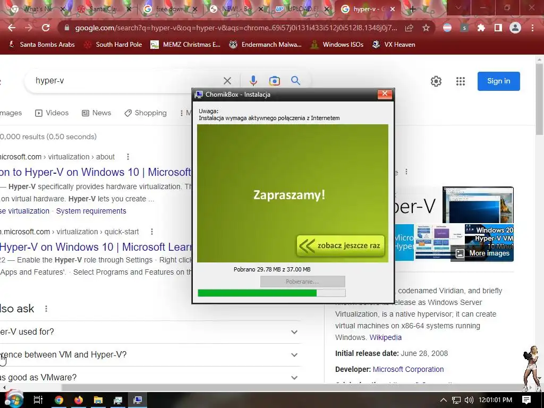The height and width of the screenshot is (408, 544).
Task: Open the Videos search filter
Action: tap(52, 113)
